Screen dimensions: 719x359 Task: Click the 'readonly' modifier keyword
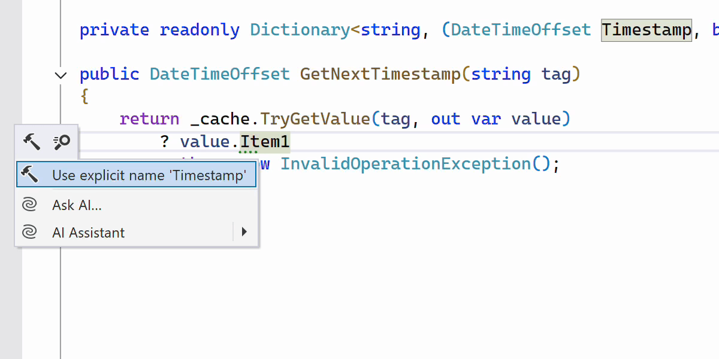200,30
